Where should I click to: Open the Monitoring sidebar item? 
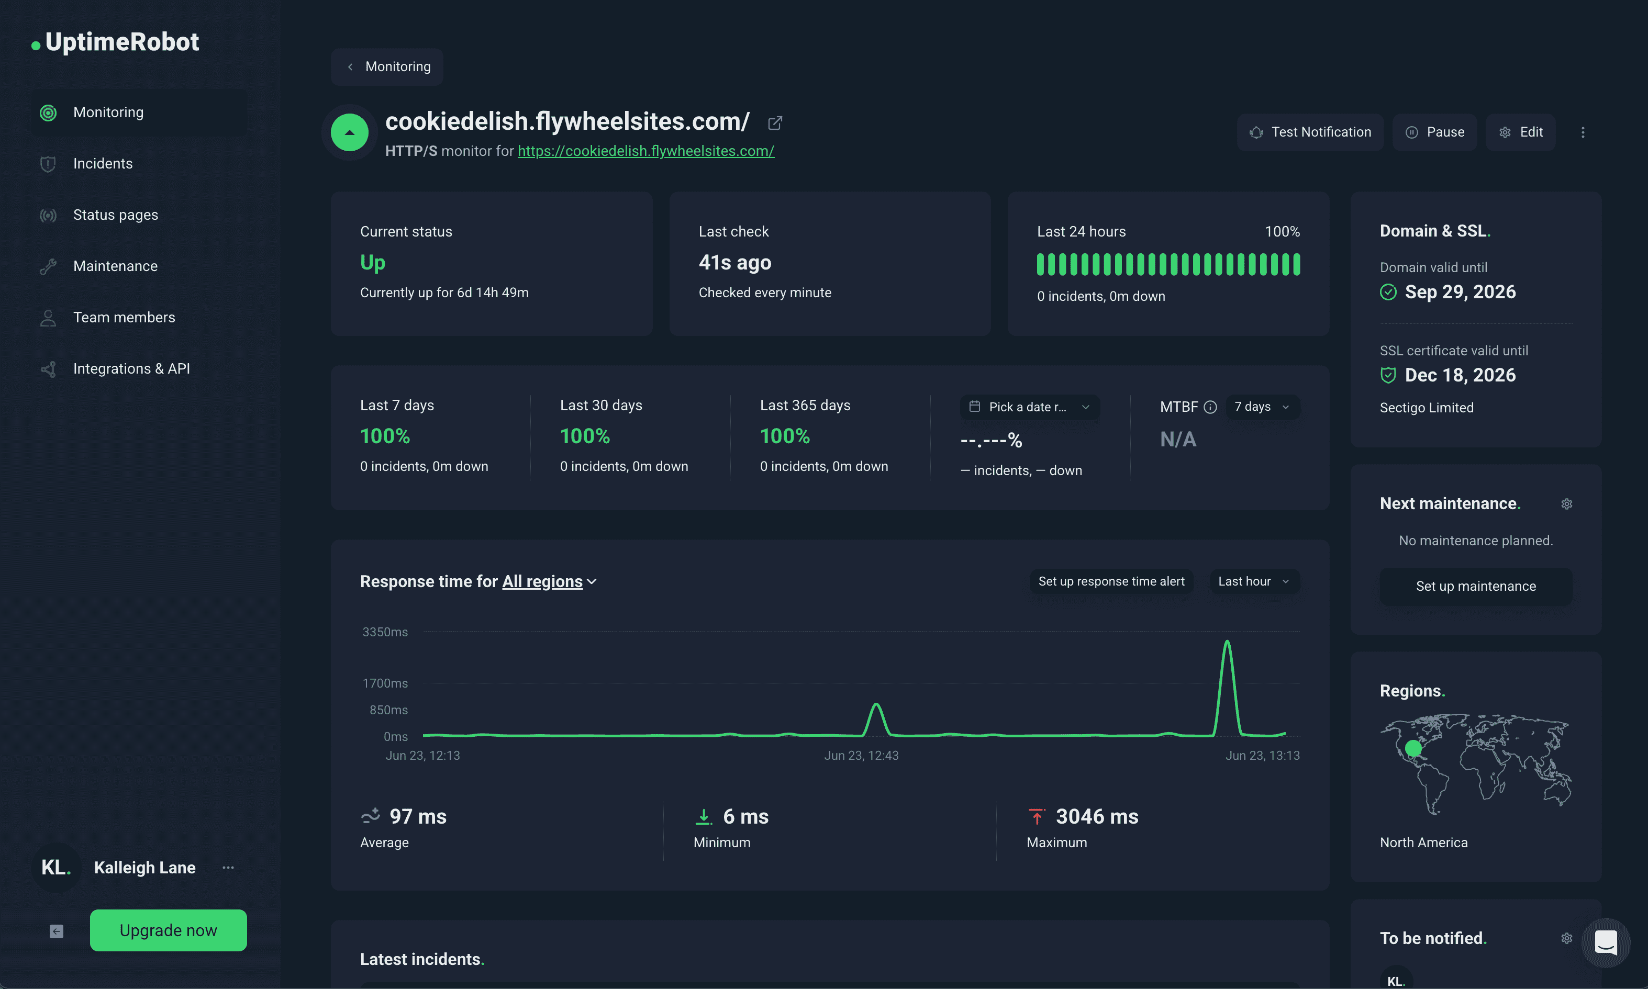pos(139,112)
